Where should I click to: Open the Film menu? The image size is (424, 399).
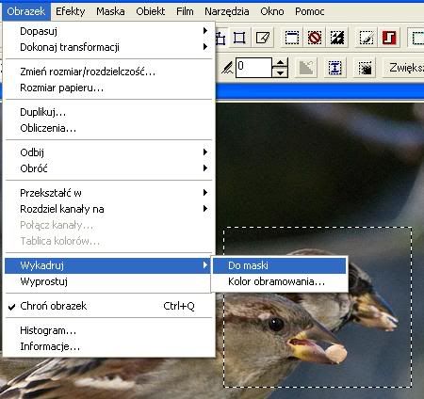[185, 11]
